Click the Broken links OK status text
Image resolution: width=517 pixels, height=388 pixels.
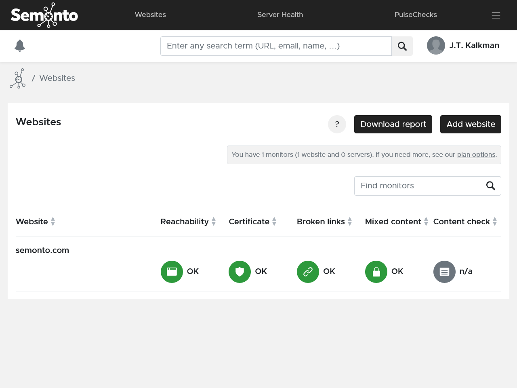coord(329,271)
